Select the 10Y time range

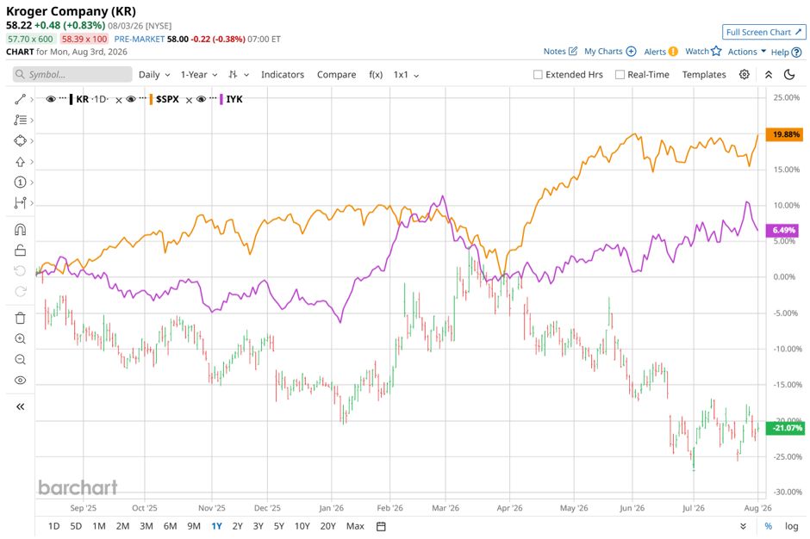click(x=302, y=526)
